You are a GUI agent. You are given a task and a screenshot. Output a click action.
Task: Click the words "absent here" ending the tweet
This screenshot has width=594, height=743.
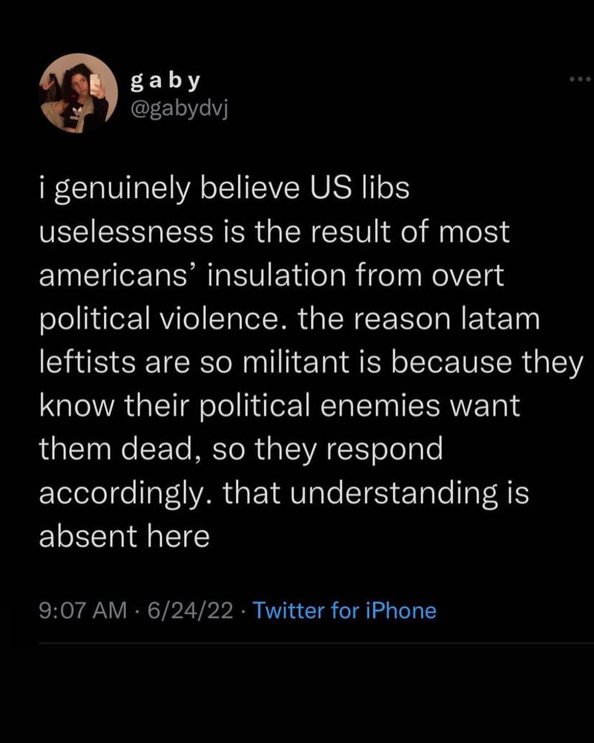[124, 536]
